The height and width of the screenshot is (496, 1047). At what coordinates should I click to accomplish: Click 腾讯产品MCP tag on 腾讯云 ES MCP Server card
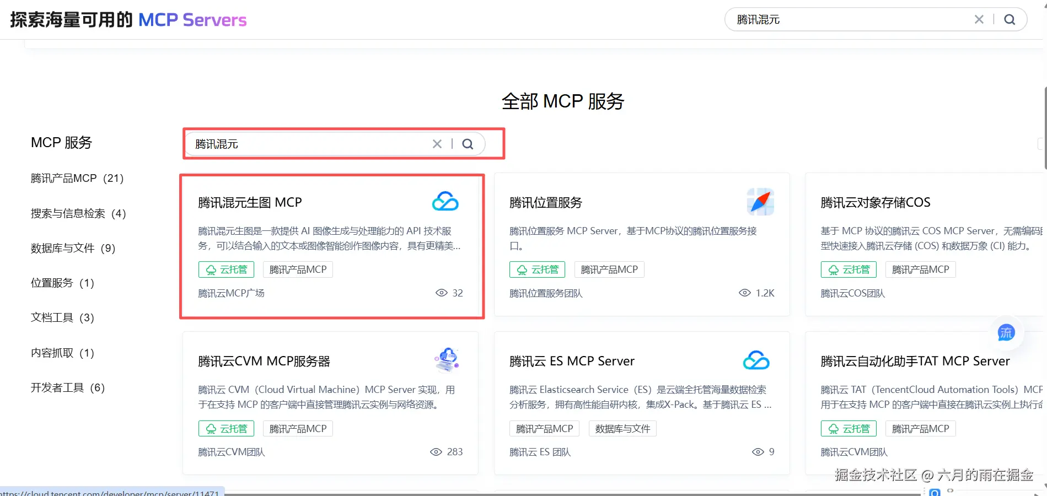point(545,429)
